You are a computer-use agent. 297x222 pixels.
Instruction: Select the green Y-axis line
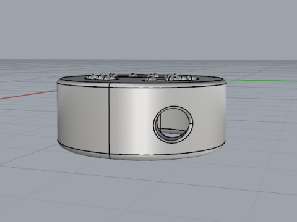262,80
